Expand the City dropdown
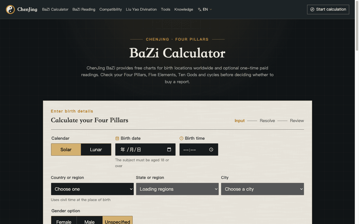This screenshot has width=359, height=224. click(263, 189)
